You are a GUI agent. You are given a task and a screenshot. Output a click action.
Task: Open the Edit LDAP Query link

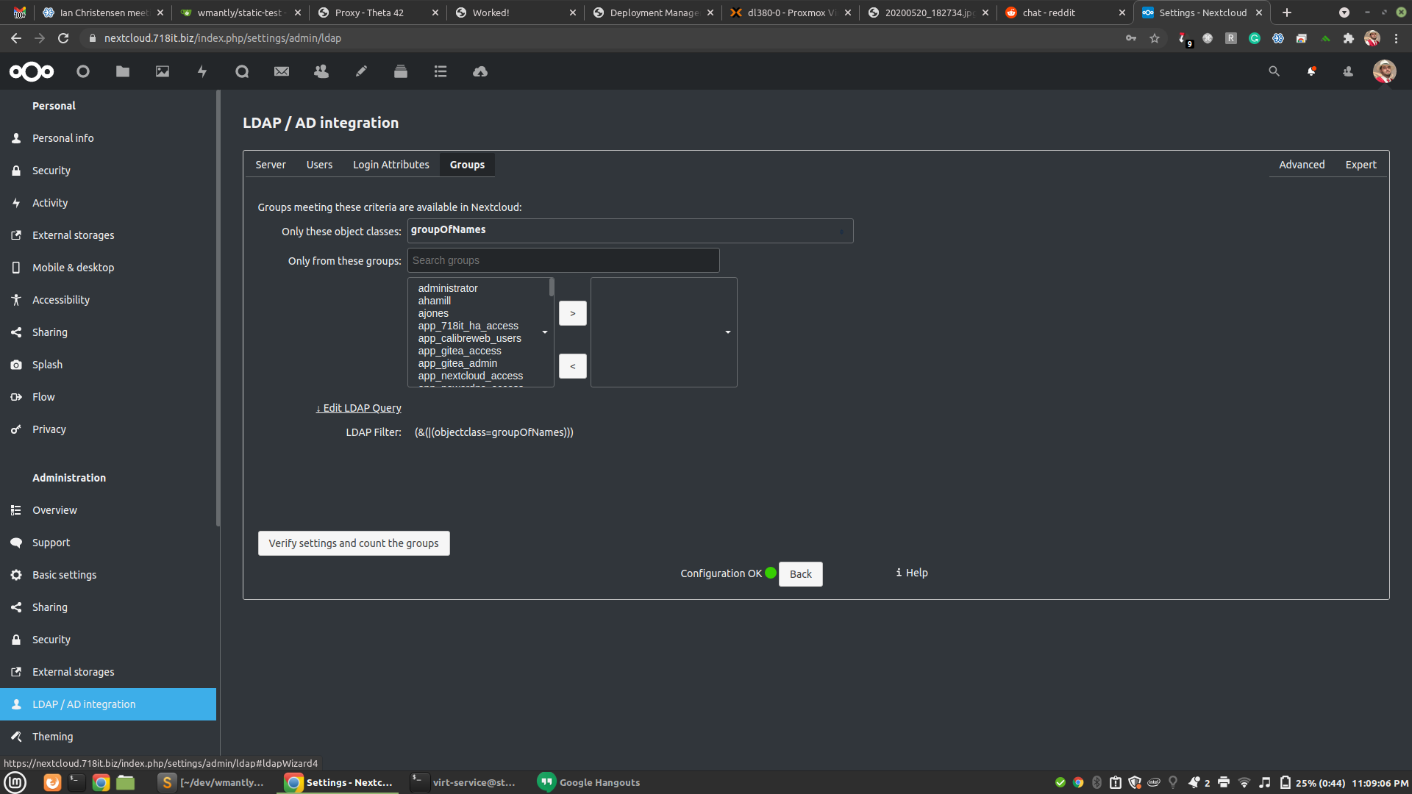click(359, 408)
